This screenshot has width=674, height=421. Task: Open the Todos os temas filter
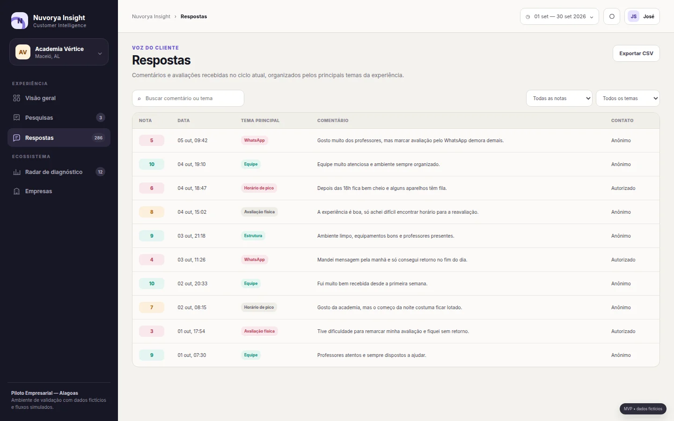(x=628, y=98)
